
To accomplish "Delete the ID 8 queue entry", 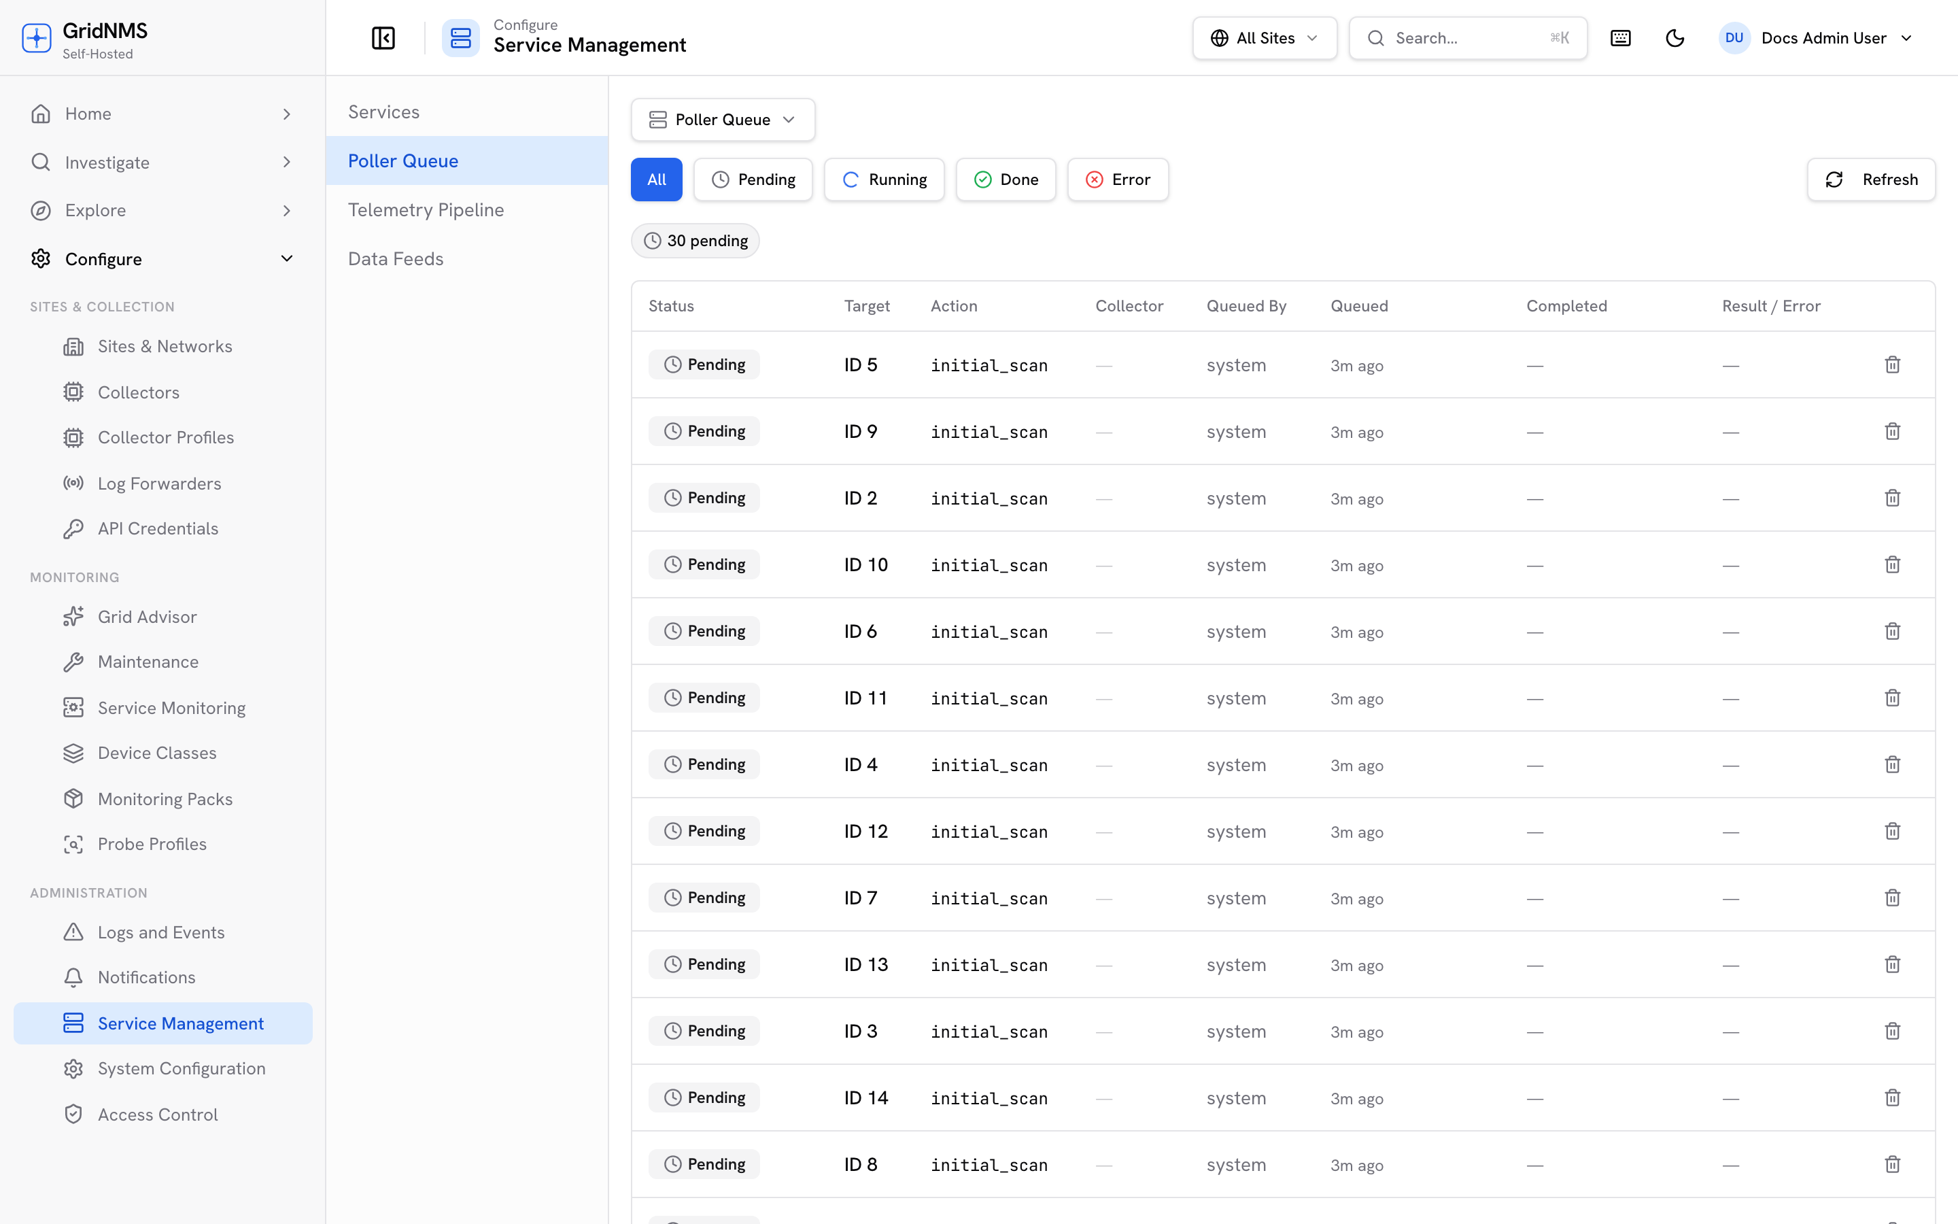I will point(1893,1164).
